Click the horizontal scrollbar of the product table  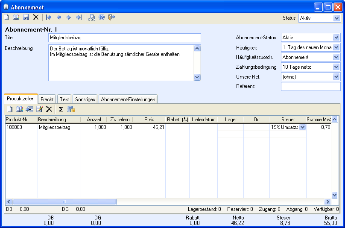(64, 202)
